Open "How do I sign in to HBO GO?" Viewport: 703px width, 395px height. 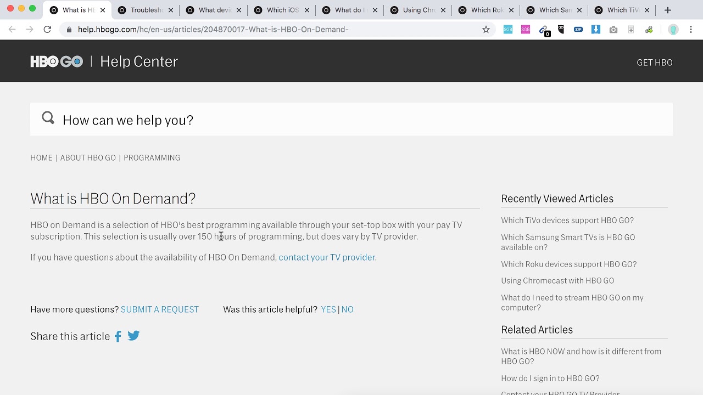tap(550, 379)
